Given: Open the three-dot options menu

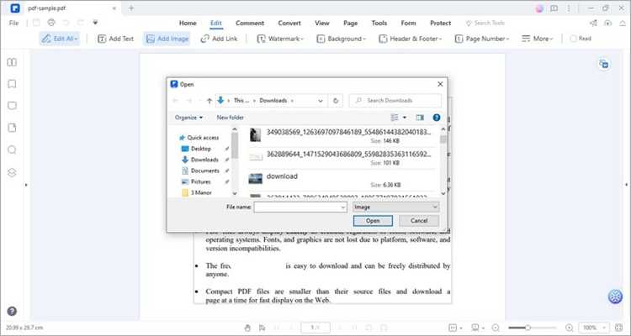Looking at the screenshot, I should (x=569, y=8).
